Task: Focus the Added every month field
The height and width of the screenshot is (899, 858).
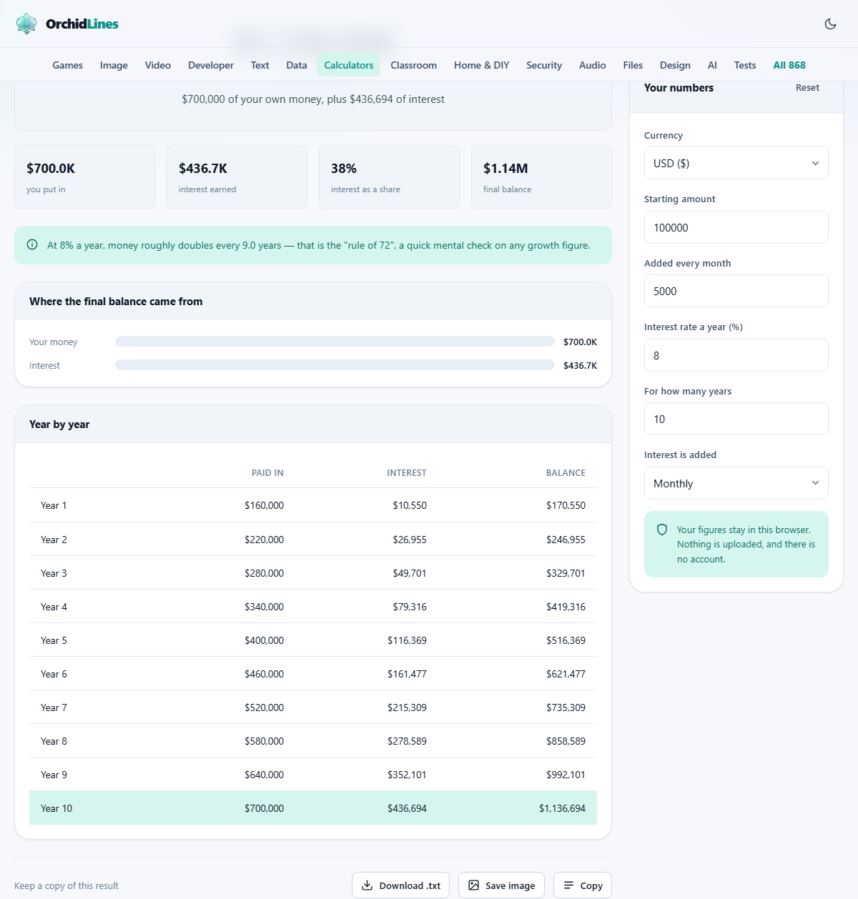Action: (736, 291)
